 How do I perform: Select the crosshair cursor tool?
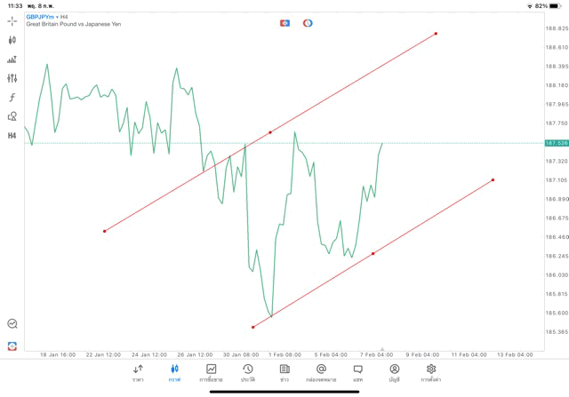click(12, 20)
